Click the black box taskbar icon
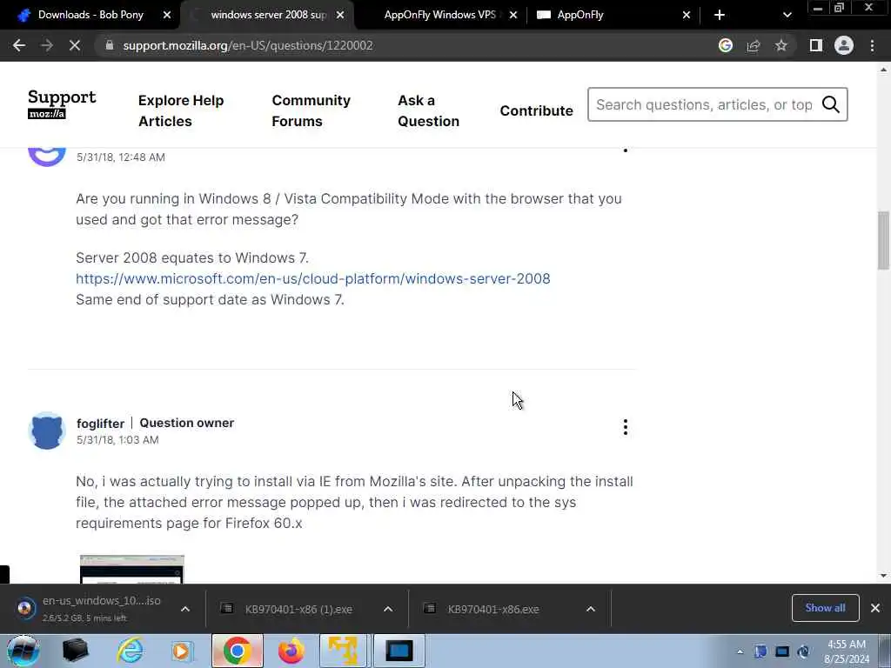 [x=76, y=651]
